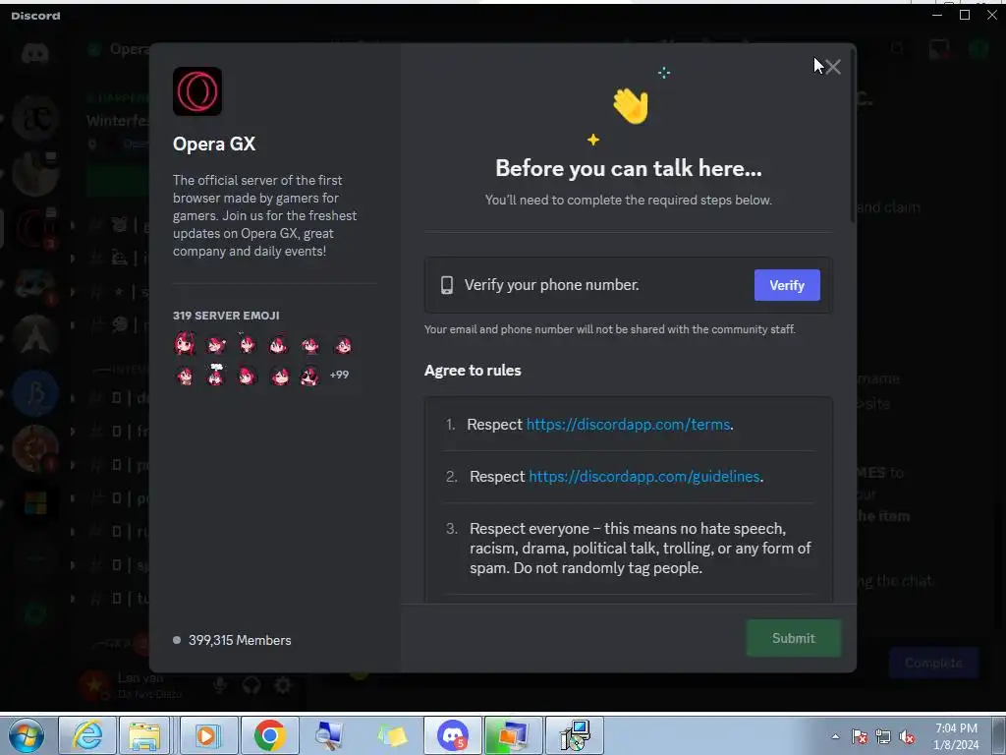Close the verification modal with the X
1006x755 pixels.
click(833, 67)
